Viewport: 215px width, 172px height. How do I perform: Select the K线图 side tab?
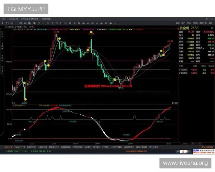coord(1,43)
